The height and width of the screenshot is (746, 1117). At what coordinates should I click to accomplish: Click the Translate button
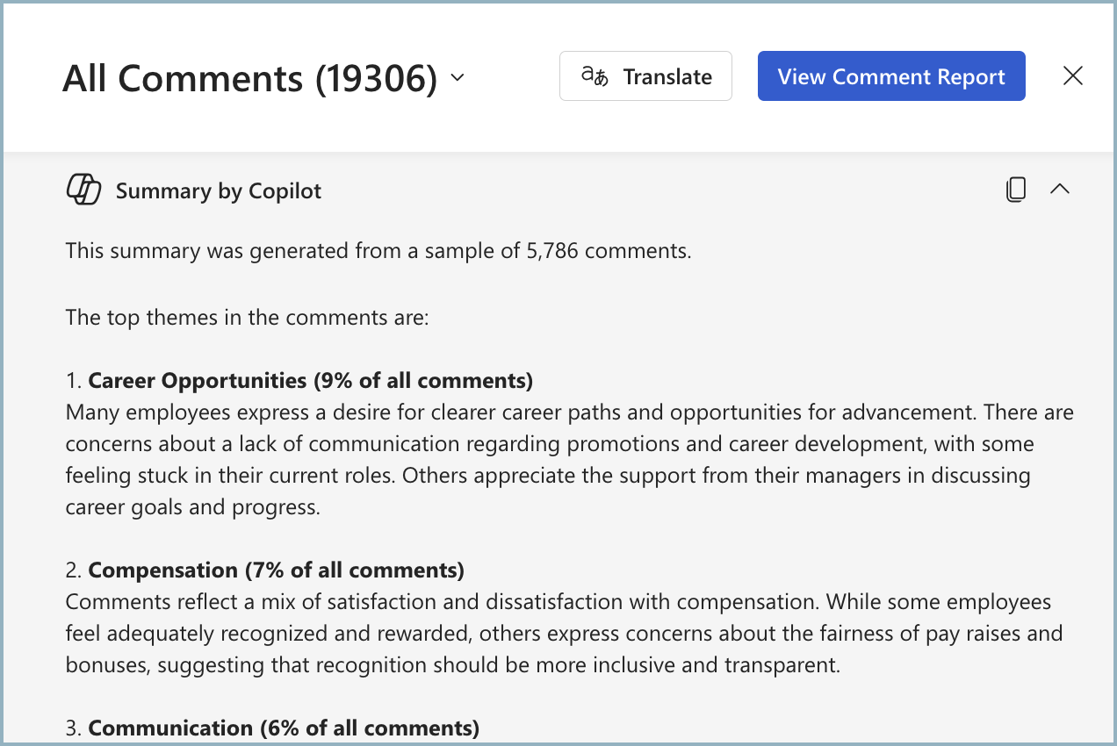[x=645, y=75]
